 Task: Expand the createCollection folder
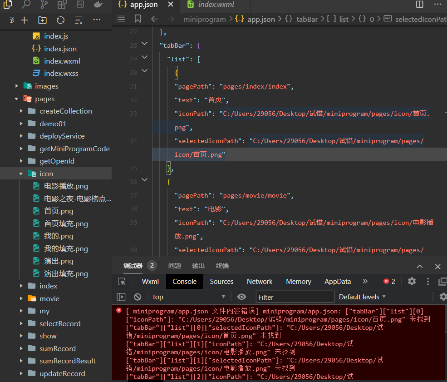coord(21,111)
